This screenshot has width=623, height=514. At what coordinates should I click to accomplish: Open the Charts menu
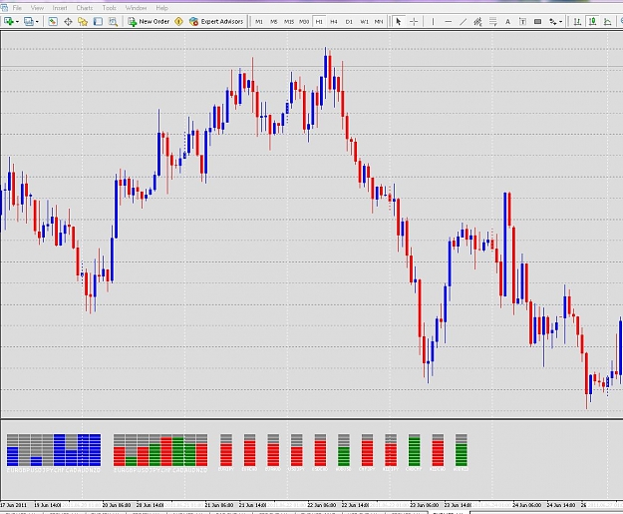click(85, 8)
